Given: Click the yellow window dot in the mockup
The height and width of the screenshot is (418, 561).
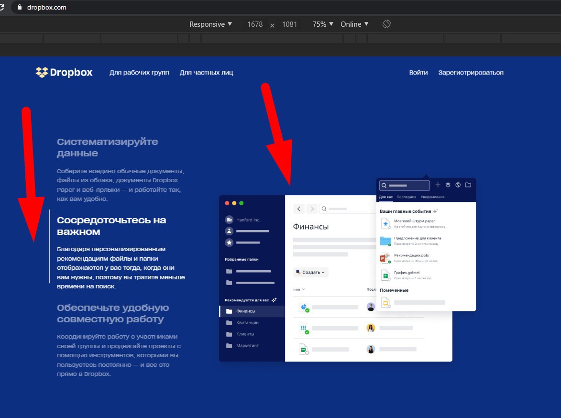Looking at the screenshot, I should (234, 203).
